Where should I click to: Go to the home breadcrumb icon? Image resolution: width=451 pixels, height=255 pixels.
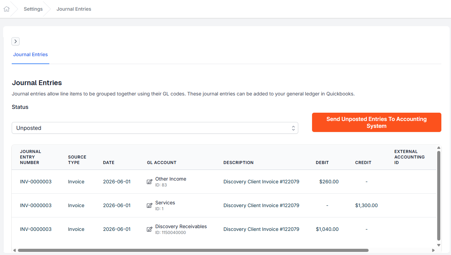[6, 9]
